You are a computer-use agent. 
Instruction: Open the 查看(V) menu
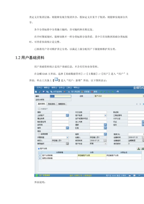54,87
